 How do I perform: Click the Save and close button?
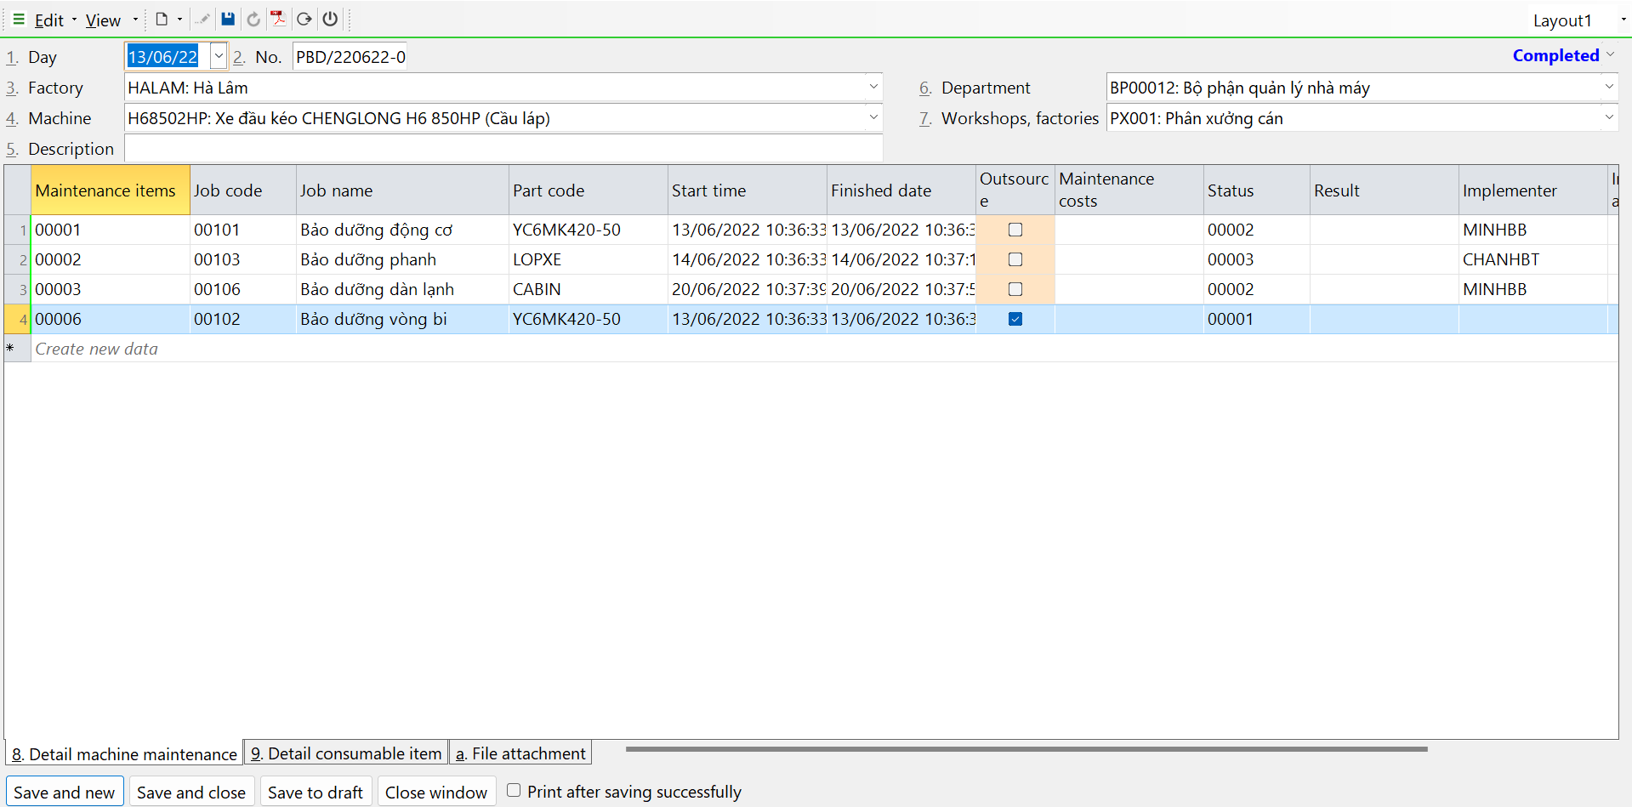coord(191,791)
